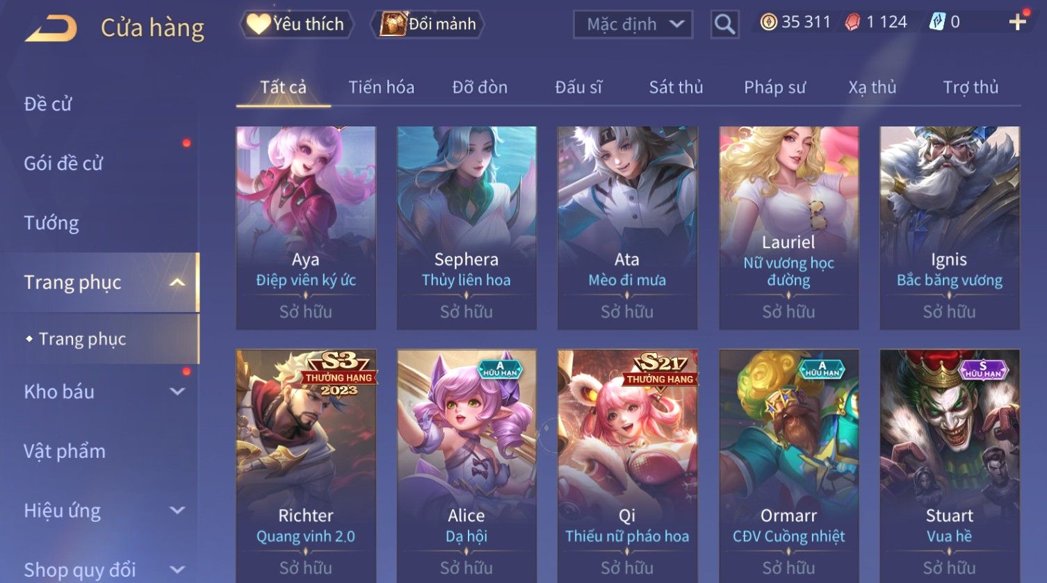This screenshot has height=583, width=1047.
Task: Switch to the Sát thủ tab
Action: coord(676,88)
